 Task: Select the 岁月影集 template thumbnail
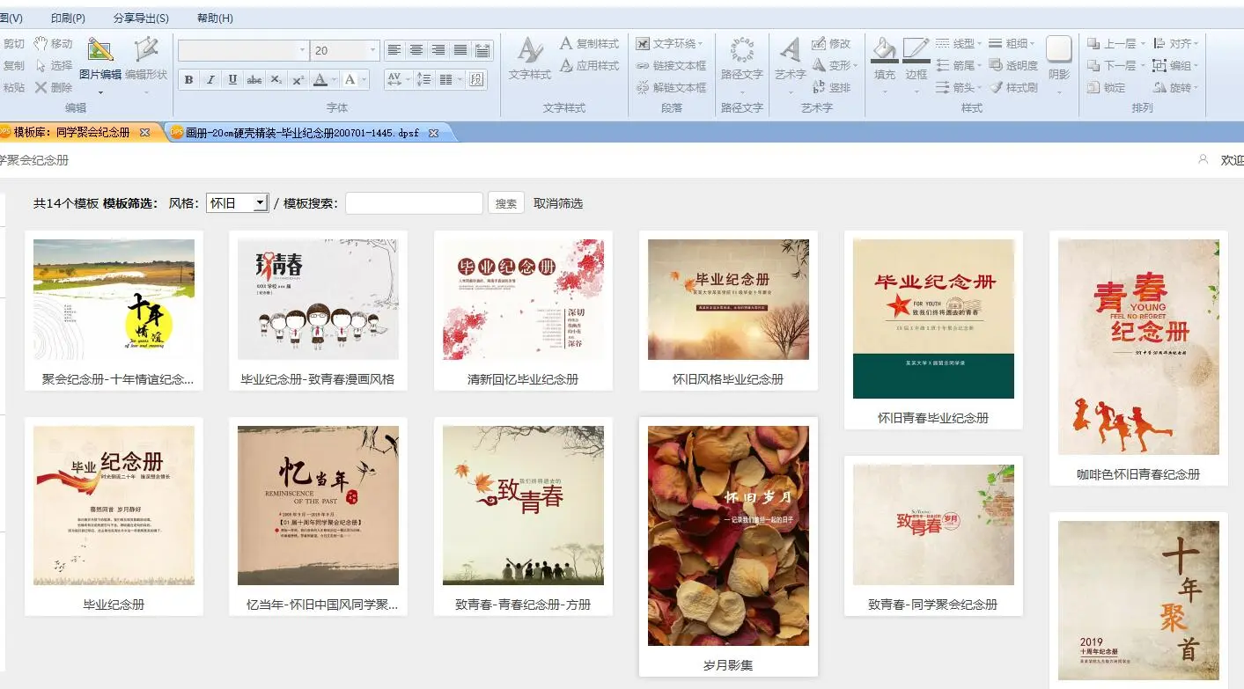click(728, 536)
